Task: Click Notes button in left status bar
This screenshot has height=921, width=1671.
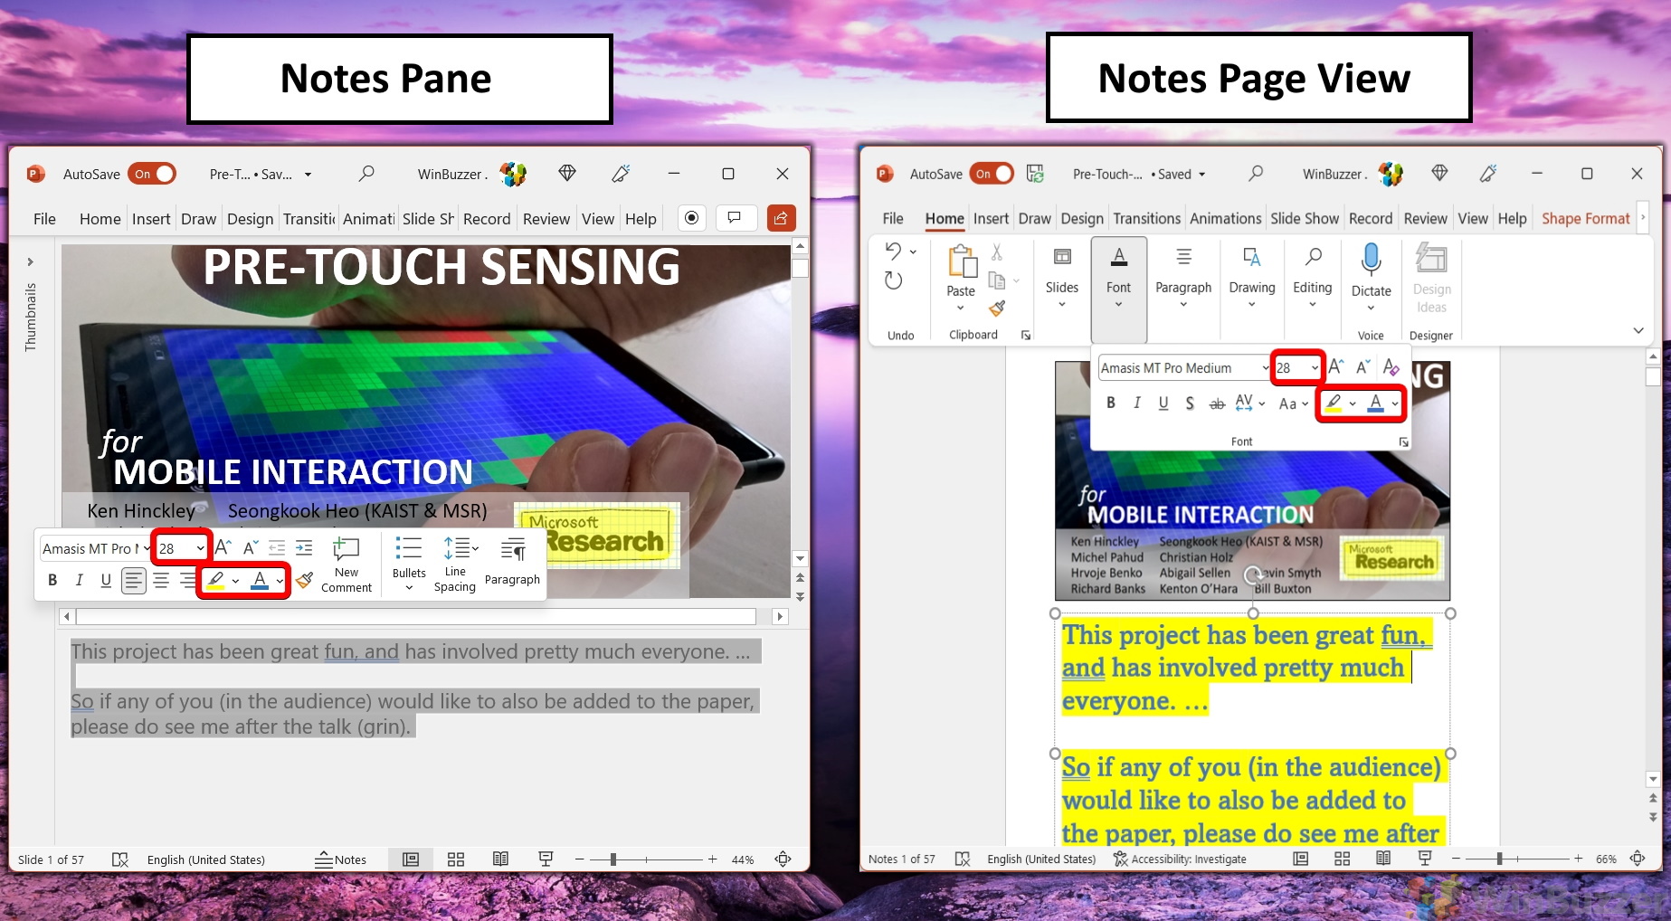Action: pyautogui.click(x=341, y=859)
